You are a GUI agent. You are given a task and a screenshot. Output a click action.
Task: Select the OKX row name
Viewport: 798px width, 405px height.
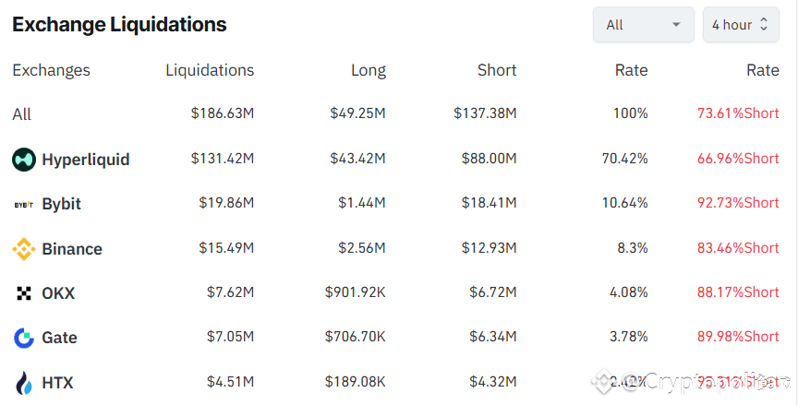coord(58,293)
